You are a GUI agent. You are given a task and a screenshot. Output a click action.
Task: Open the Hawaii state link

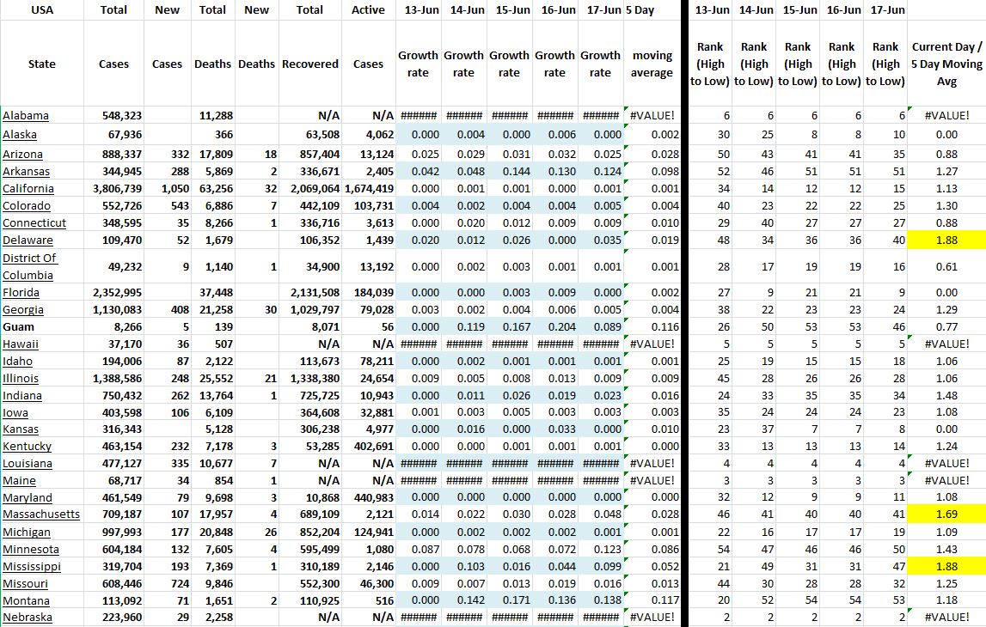coord(21,344)
